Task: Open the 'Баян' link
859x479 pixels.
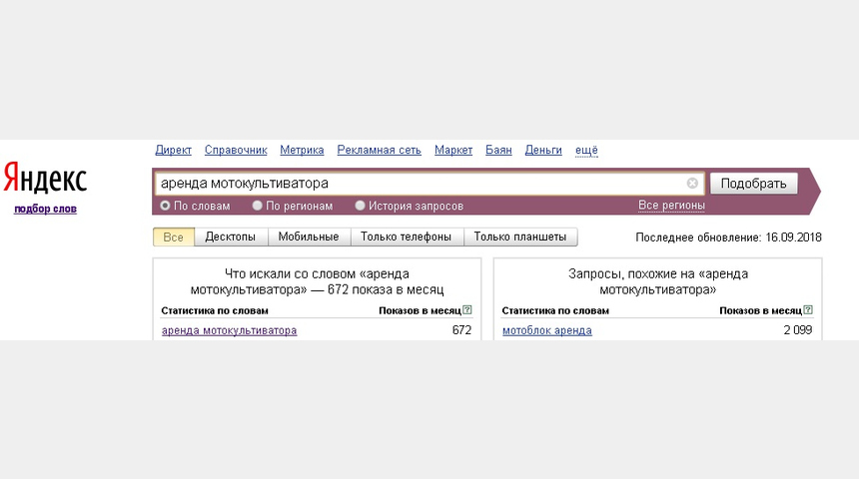Action: pos(498,150)
